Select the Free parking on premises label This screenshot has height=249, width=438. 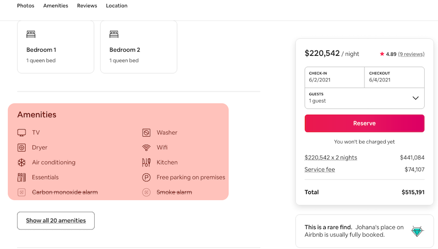(191, 177)
